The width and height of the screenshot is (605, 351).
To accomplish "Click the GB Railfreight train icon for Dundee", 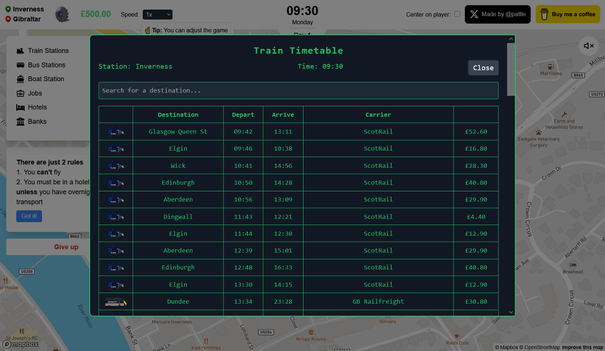I will click(x=115, y=302).
